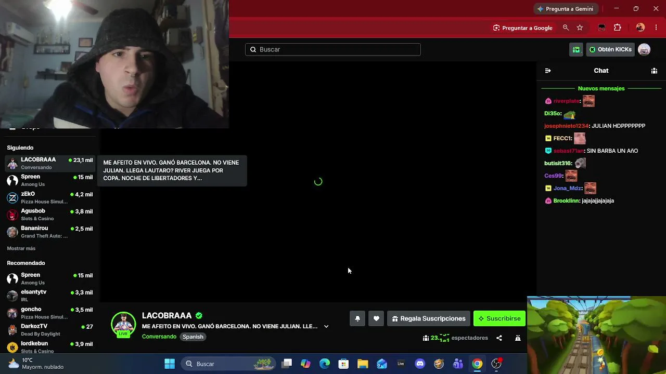Open elsantytv's IRL channel
Screen dimensions: 666x374
[49, 296]
